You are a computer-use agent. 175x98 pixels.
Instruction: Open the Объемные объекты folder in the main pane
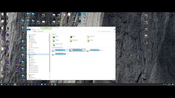58,44
